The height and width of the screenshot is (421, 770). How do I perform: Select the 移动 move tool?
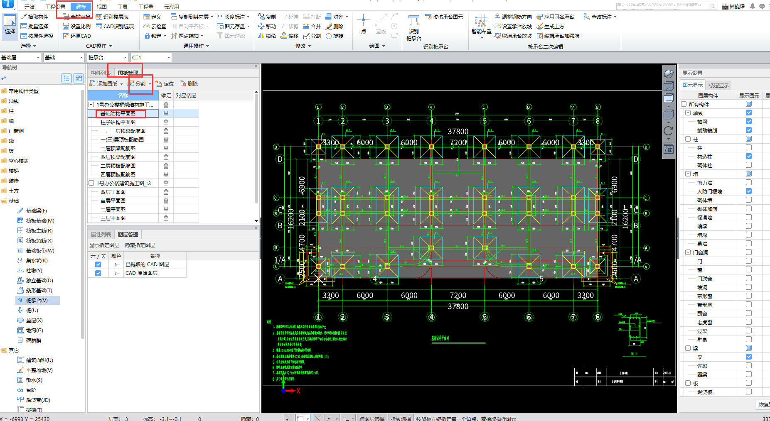point(267,26)
